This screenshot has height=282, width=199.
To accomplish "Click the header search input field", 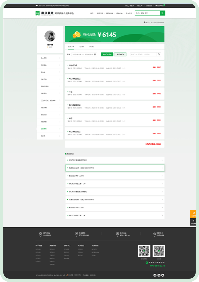I will click(x=147, y=13).
